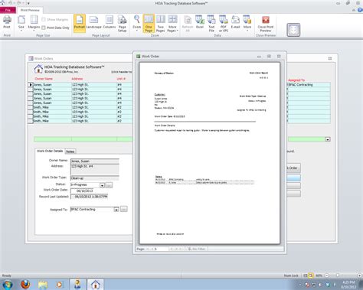Launch Firefox from the taskbar

coord(25,285)
